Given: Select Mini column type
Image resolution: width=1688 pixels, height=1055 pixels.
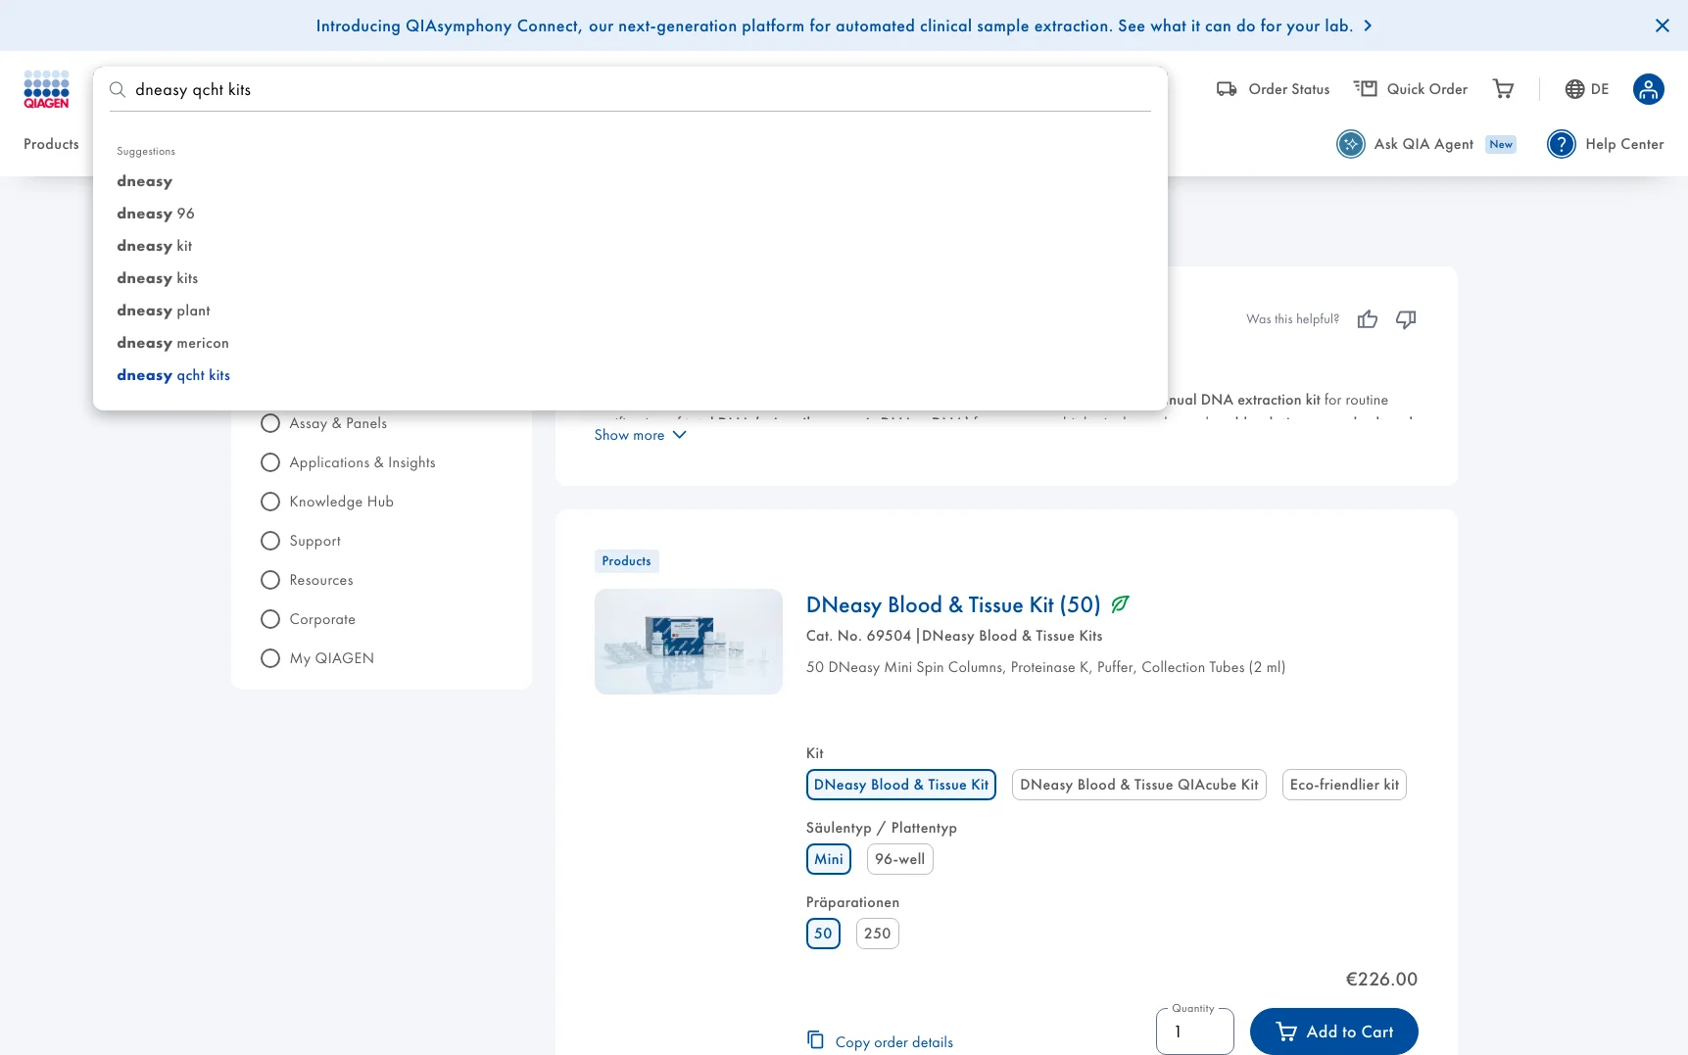Looking at the screenshot, I should [829, 859].
